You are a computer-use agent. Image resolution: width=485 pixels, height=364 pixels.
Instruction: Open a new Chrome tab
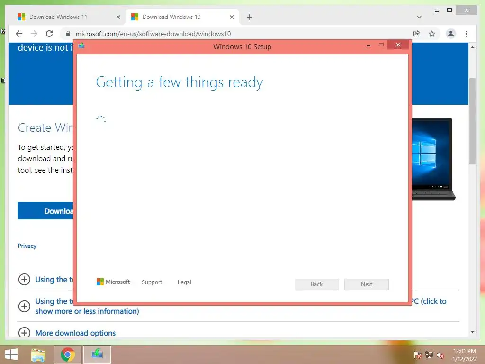(250, 17)
